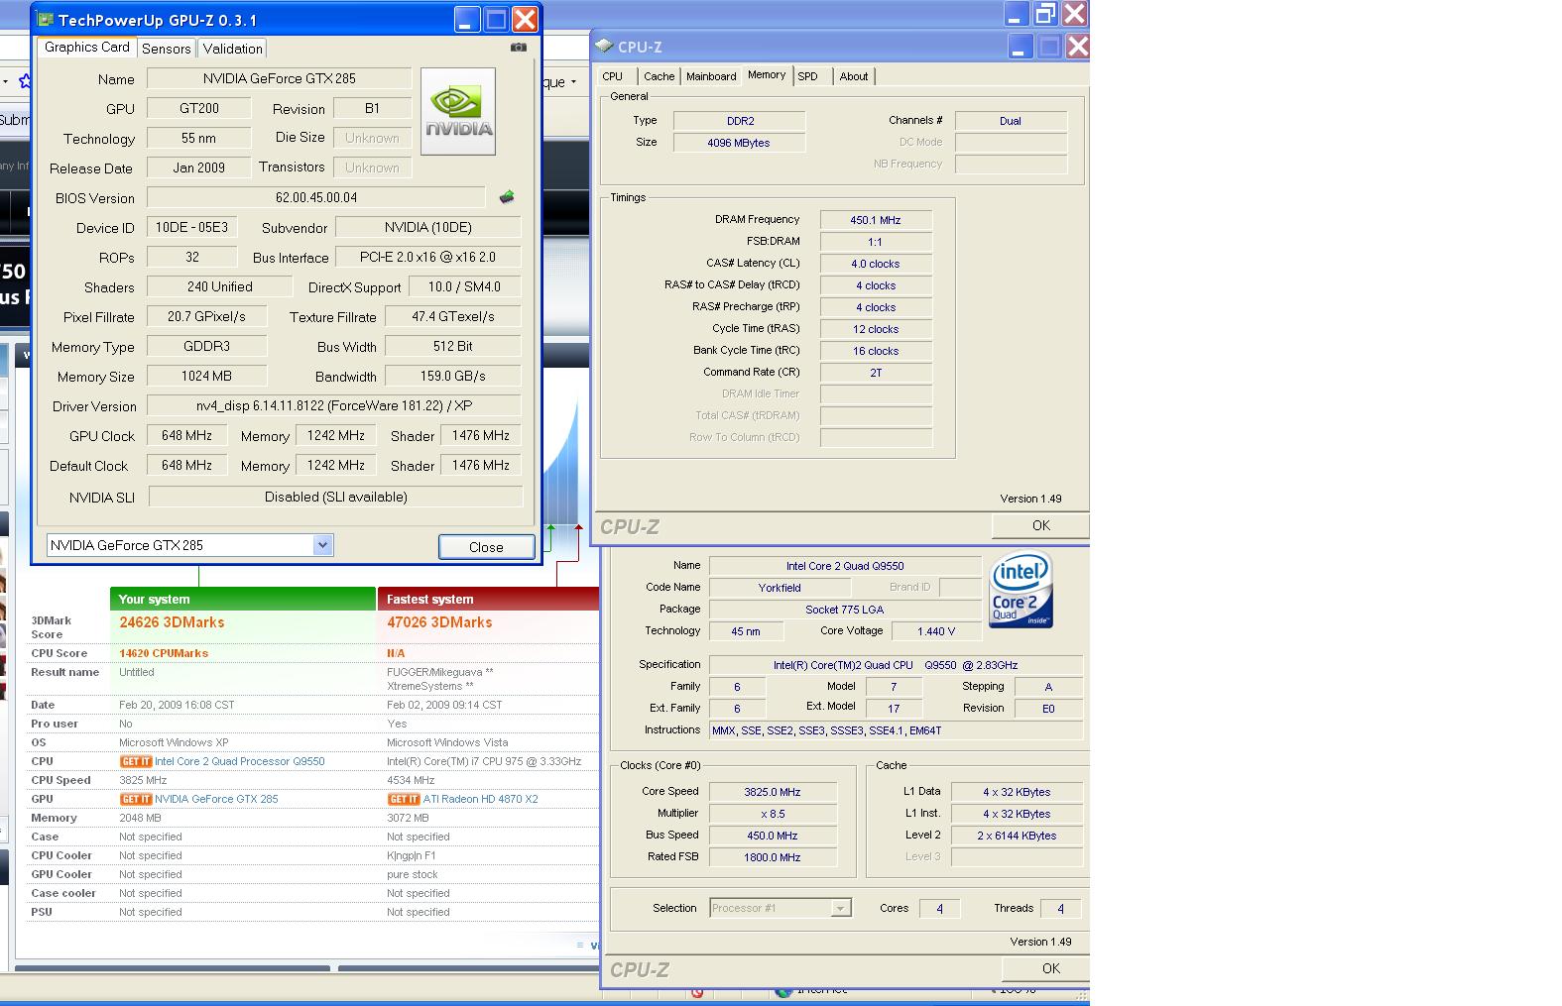Open the Cache tab in CPU-Z
The width and height of the screenshot is (1562, 1006).
(x=659, y=76)
